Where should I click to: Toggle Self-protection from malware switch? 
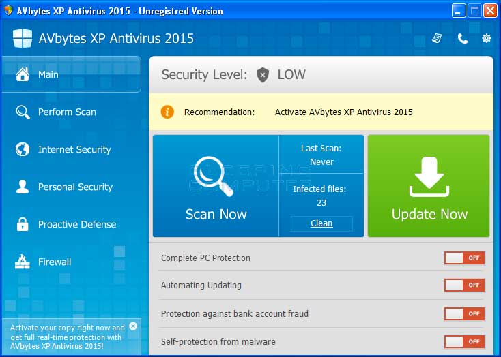[464, 342]
